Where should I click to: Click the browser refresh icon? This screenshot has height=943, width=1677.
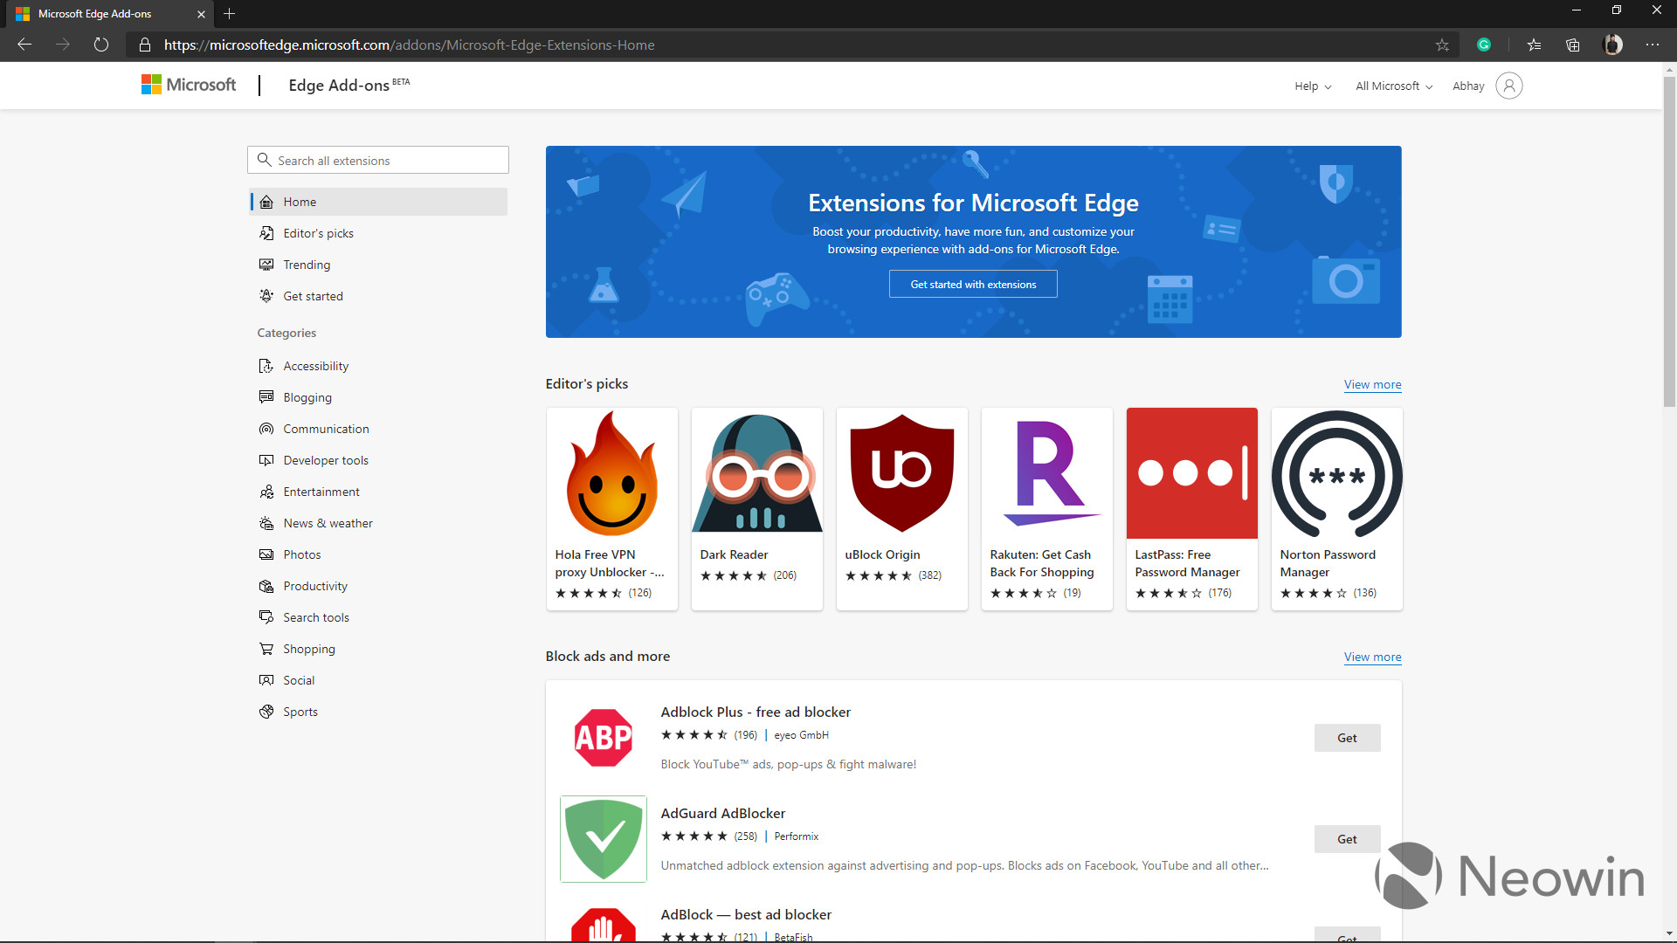click(x=101, y=45)
